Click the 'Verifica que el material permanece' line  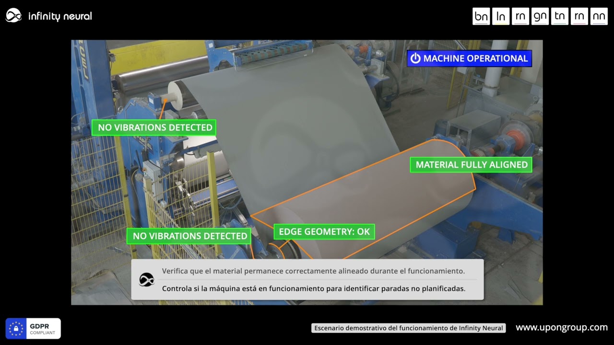point(313,271)
